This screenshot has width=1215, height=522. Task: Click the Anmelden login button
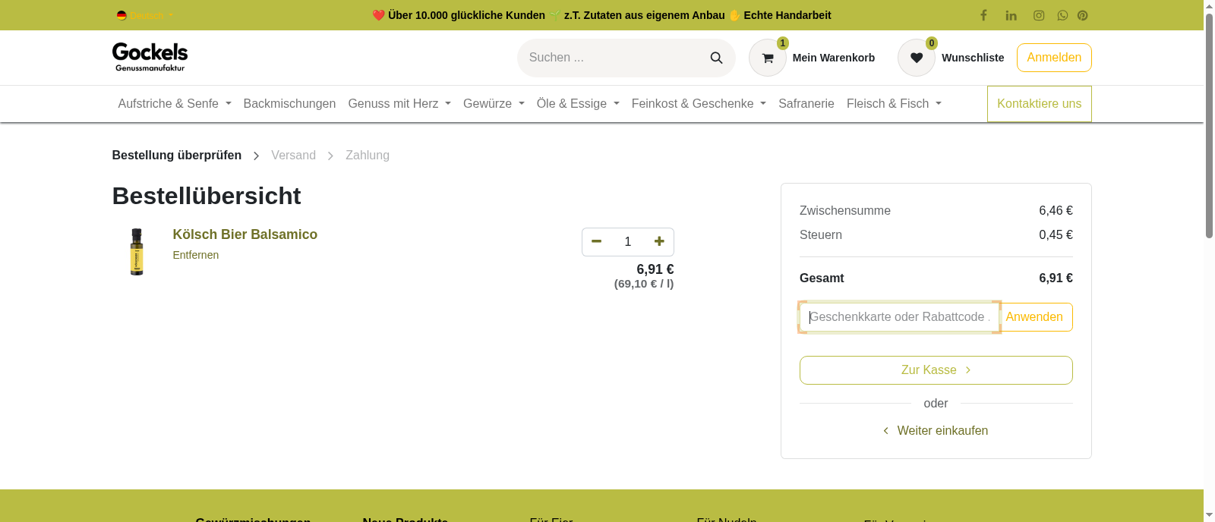(1054, 58)
